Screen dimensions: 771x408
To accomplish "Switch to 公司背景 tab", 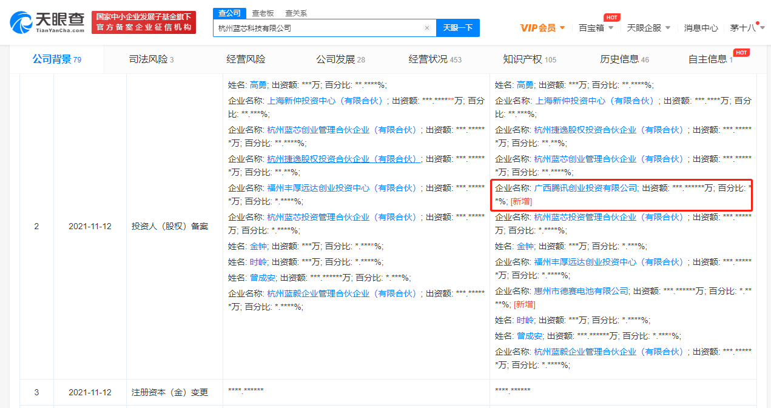I will (x=57, y=59).
